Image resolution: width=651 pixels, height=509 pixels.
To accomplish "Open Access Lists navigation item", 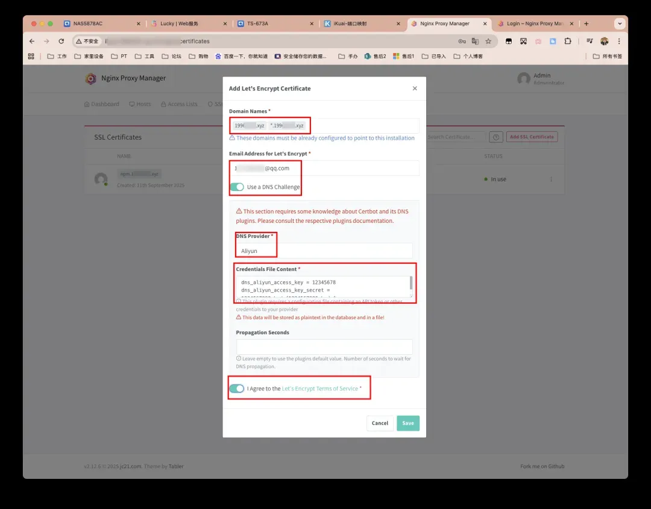I will [x=179, y=104].
